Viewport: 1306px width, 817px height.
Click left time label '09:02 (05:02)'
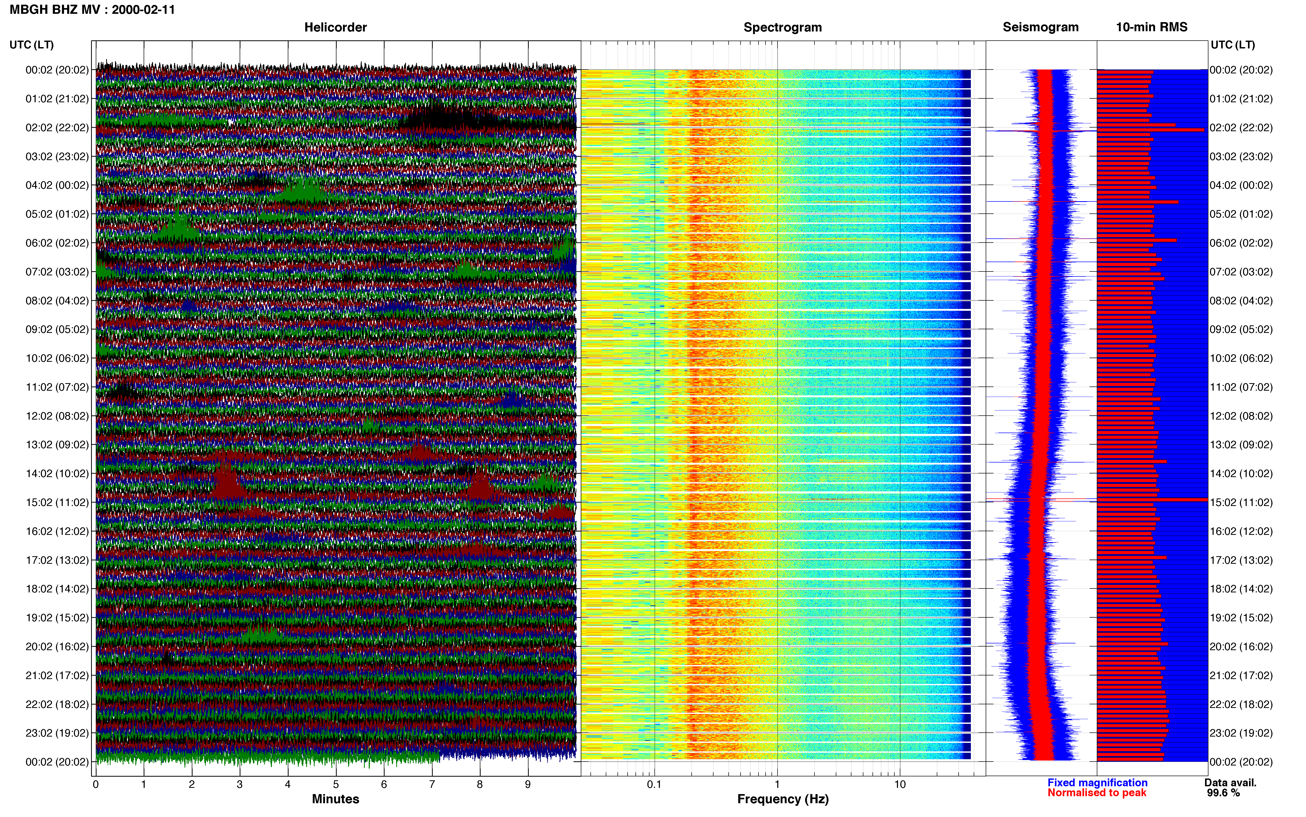[x=57, y=330]
